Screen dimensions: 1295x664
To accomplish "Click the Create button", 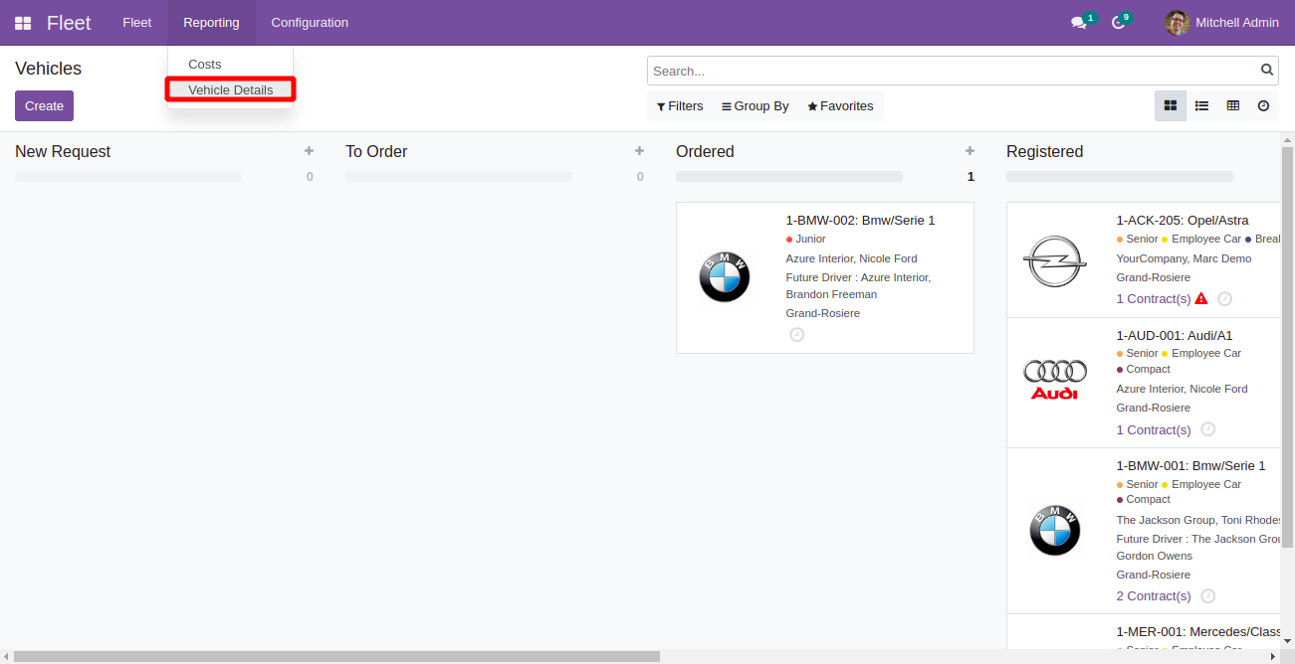I will pos(44,106).
